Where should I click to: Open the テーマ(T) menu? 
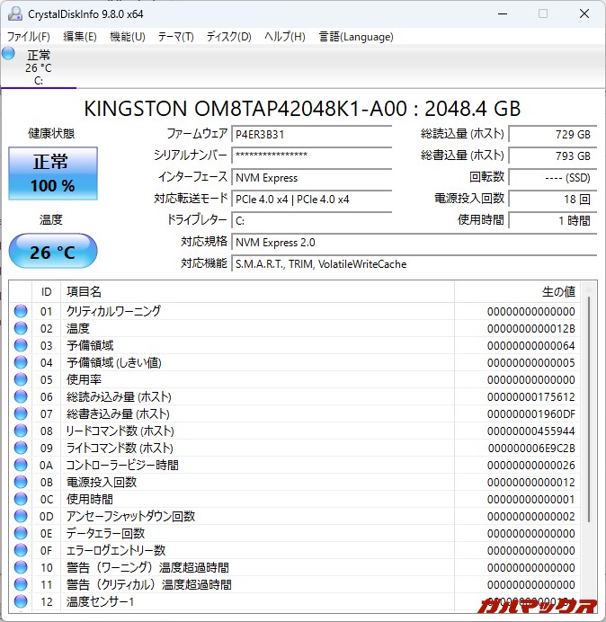pos(176,37)
